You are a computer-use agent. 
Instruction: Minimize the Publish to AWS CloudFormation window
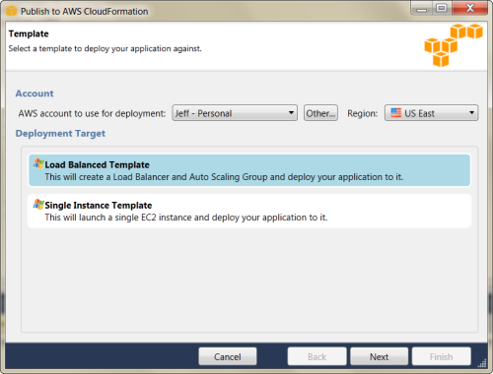pyautogui.click(x=421, y=8)
